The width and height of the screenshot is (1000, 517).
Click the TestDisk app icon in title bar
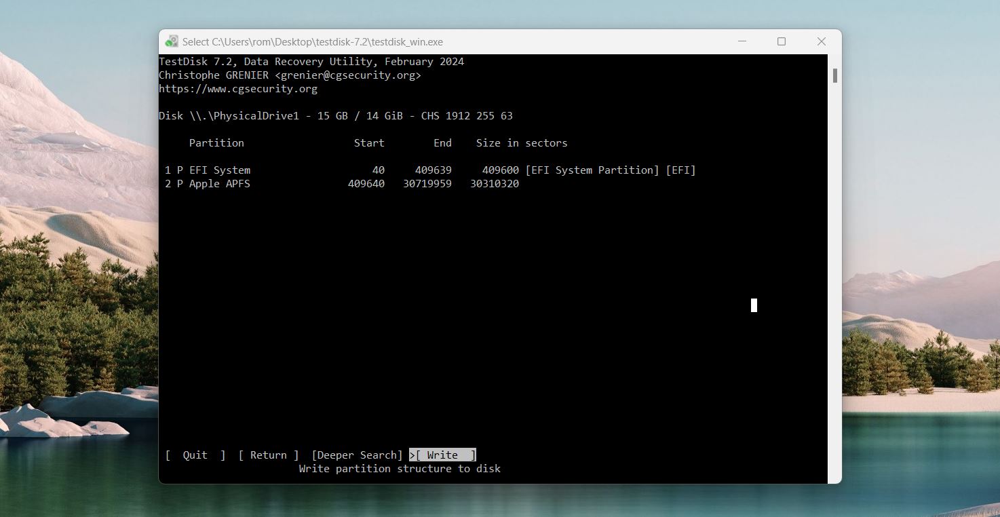[x=172, y=41]
